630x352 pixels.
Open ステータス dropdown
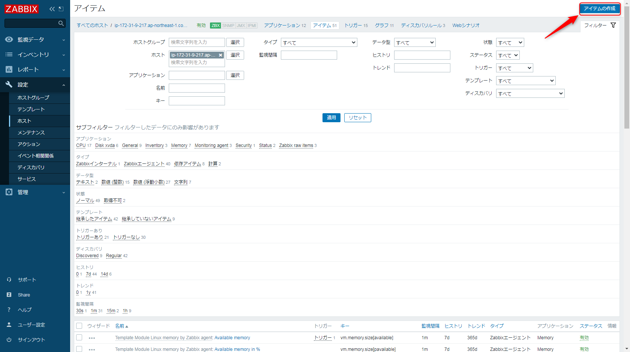[508, 55]
